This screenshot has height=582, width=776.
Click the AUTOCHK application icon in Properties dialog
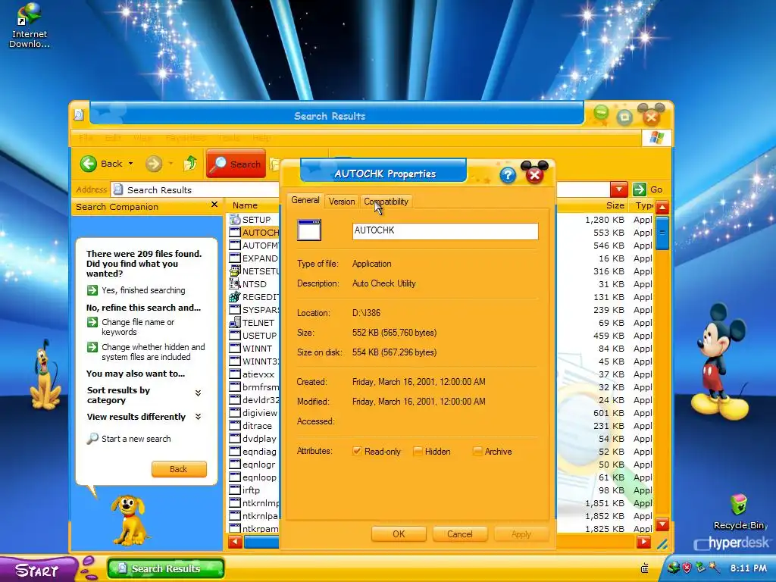[x=309, y=230]
